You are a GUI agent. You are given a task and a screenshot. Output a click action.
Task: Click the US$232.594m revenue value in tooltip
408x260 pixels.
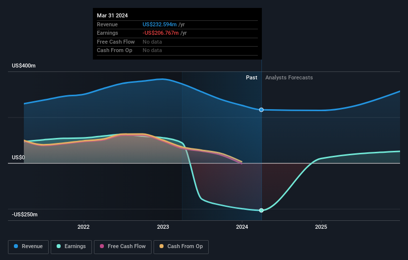coord(160,24)
